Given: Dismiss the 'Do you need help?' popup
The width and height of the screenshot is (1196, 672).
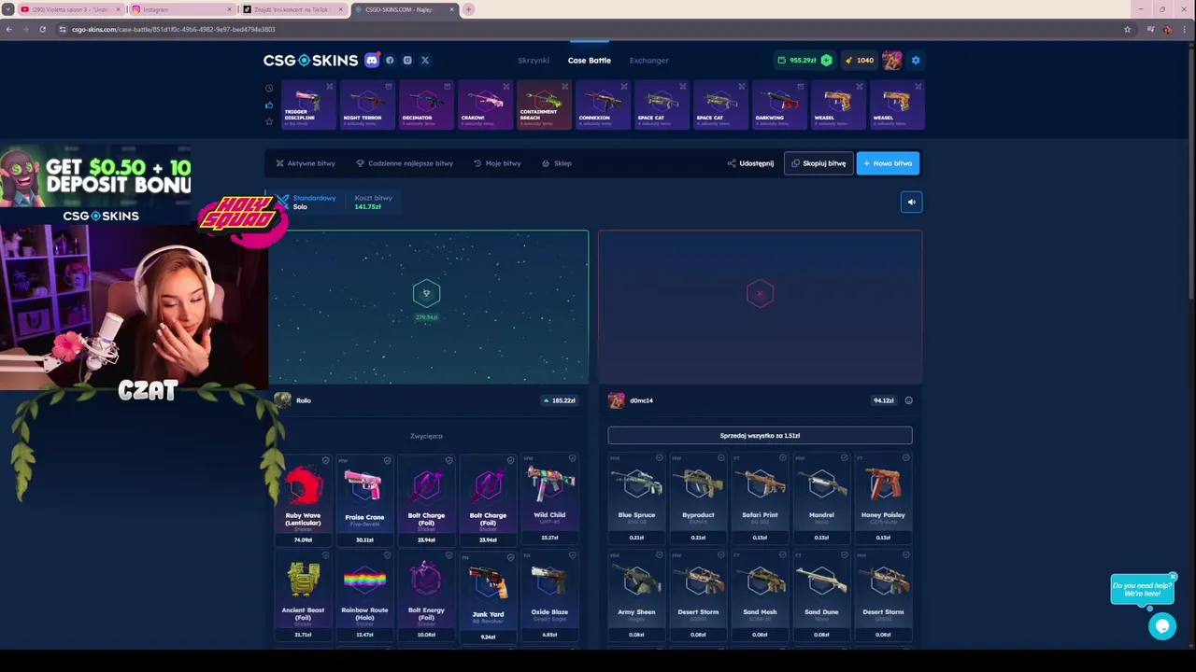Looking at the screenshot, I should click(x=1173, y=576).
